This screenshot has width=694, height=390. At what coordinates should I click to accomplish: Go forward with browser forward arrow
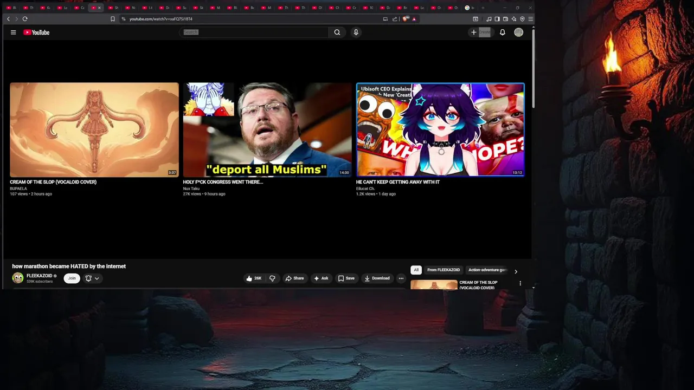[x=16, y=19]
